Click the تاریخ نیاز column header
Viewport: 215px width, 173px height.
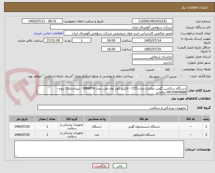pyautogui.click(x=22, y=119)
